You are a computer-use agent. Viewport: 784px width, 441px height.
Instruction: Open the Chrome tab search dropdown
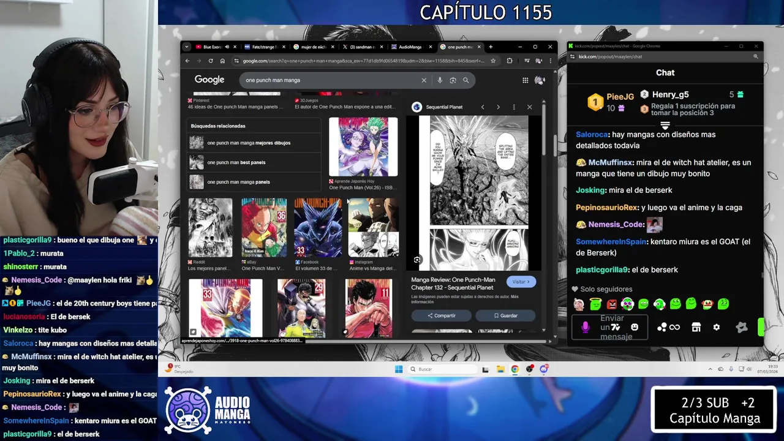tap(187, 47)
